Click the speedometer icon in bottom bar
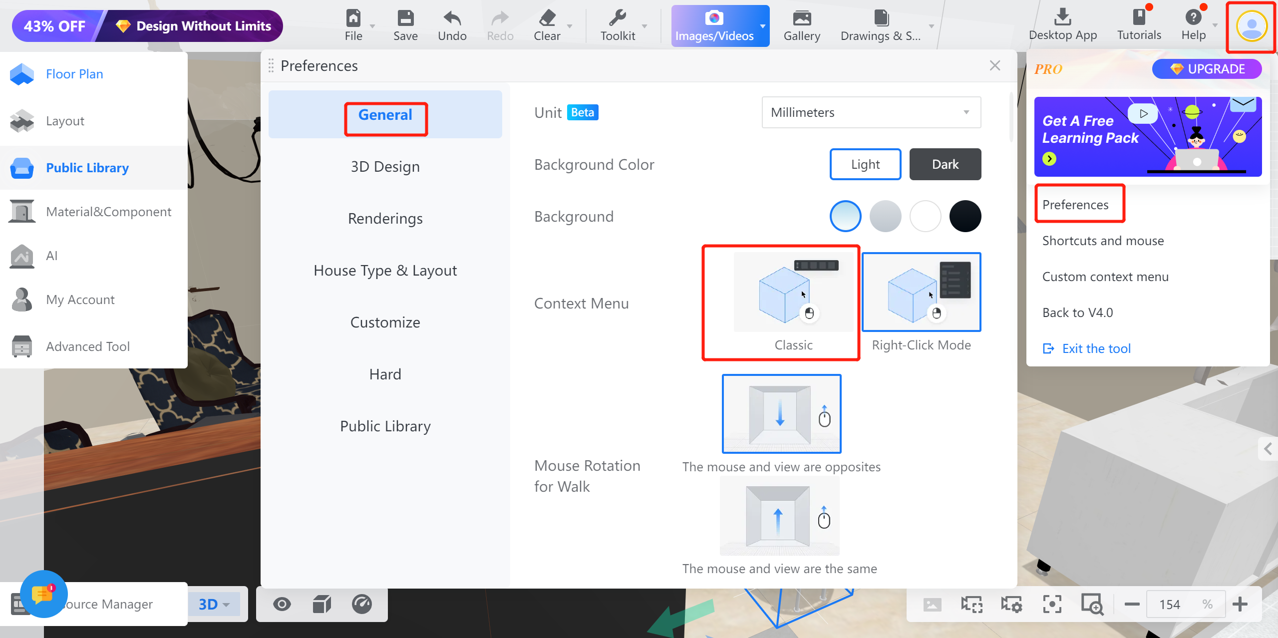 pyautogui.click(x=362, y=604)
